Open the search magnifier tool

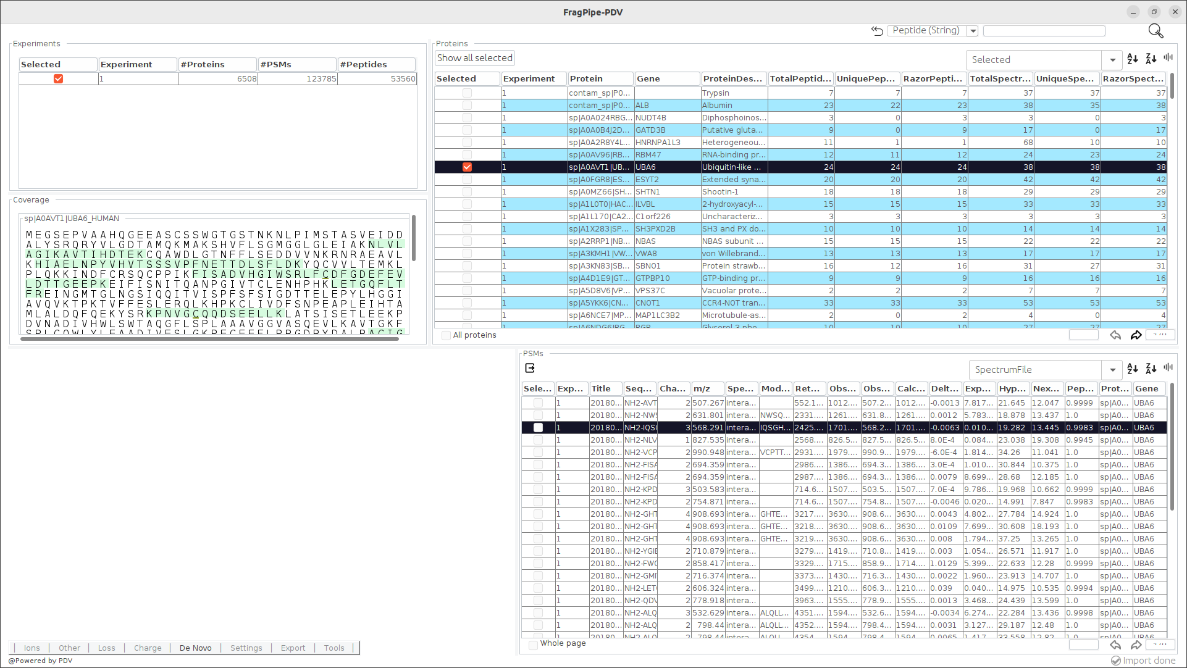pos(1155,30)
